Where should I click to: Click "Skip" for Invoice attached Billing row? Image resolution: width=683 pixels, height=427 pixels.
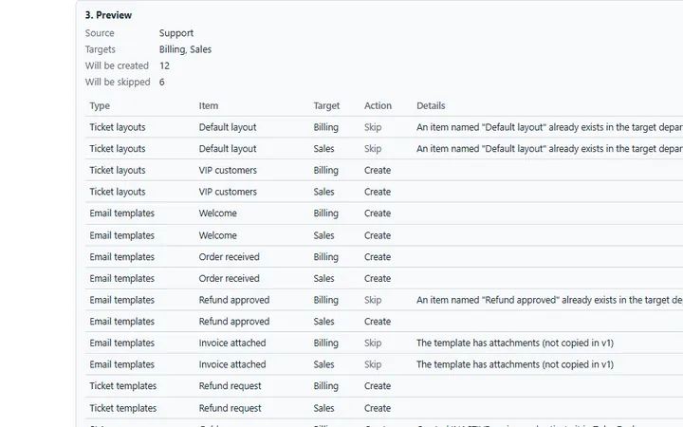373,343
